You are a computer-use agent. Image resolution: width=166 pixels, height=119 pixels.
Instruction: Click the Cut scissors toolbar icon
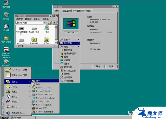54,23
